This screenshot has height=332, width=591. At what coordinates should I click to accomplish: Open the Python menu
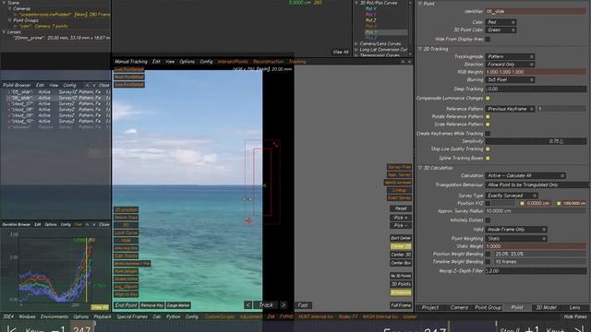pos(173,317)
